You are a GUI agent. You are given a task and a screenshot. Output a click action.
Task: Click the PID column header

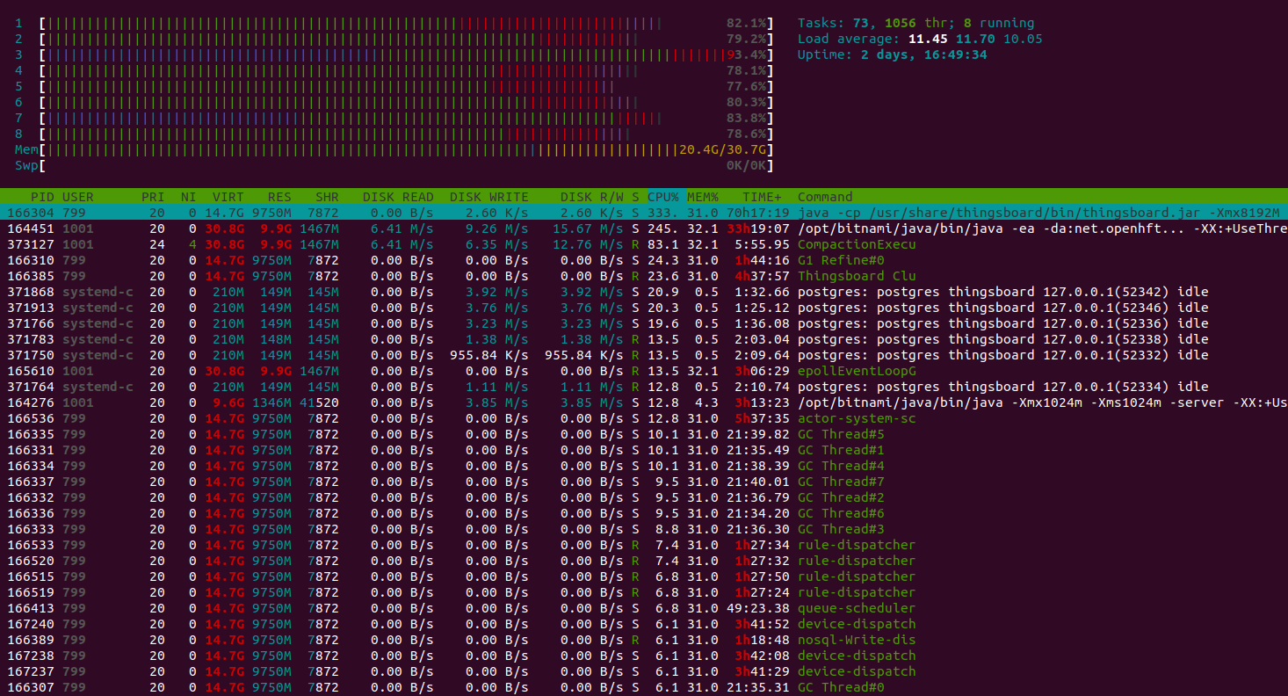pyautogui.click(x=41, y=197)
